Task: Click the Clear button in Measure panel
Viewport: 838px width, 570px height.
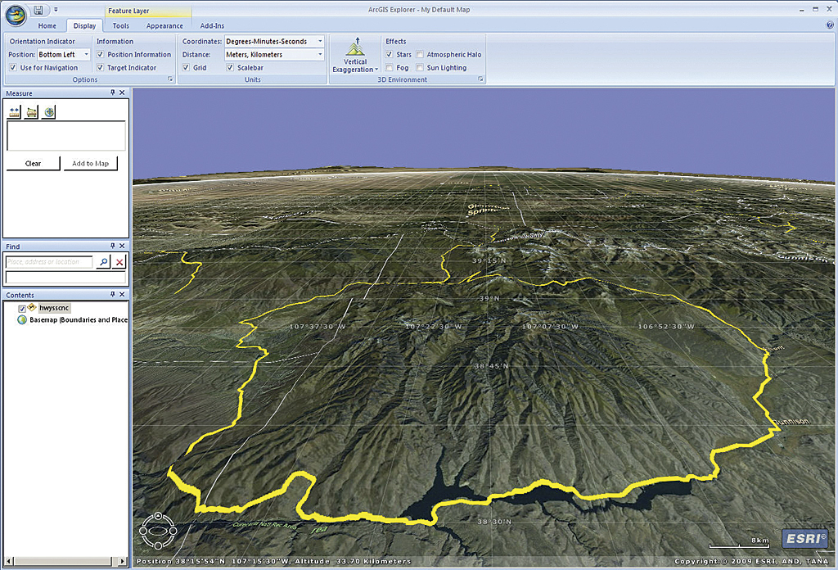Action: (33, 164)
